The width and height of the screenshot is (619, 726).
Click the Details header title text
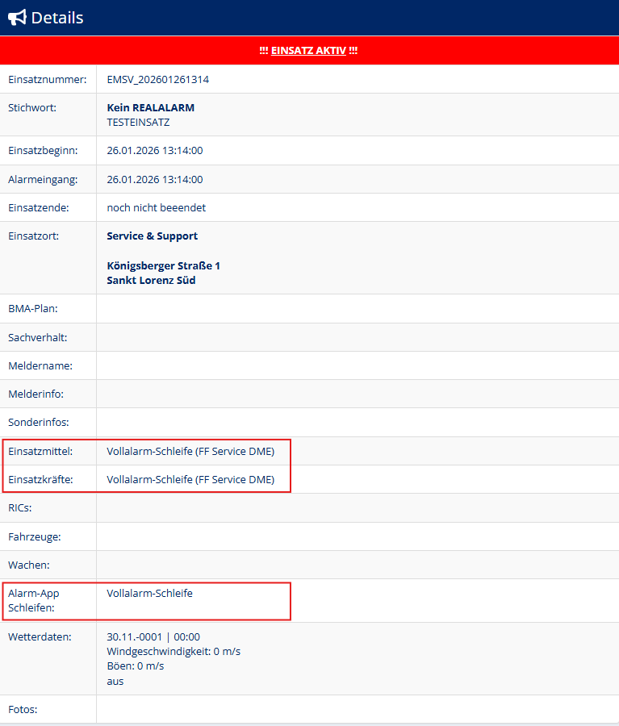[x=57, y=18]
